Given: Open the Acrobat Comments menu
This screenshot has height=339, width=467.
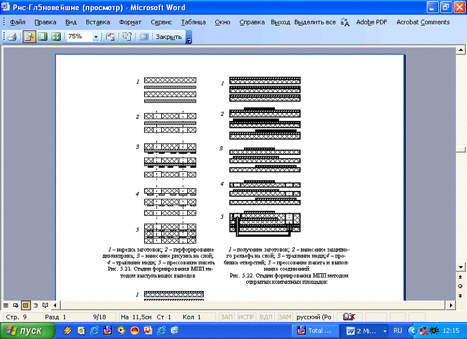Looking at the screenshot, I should tap(423, 22).
